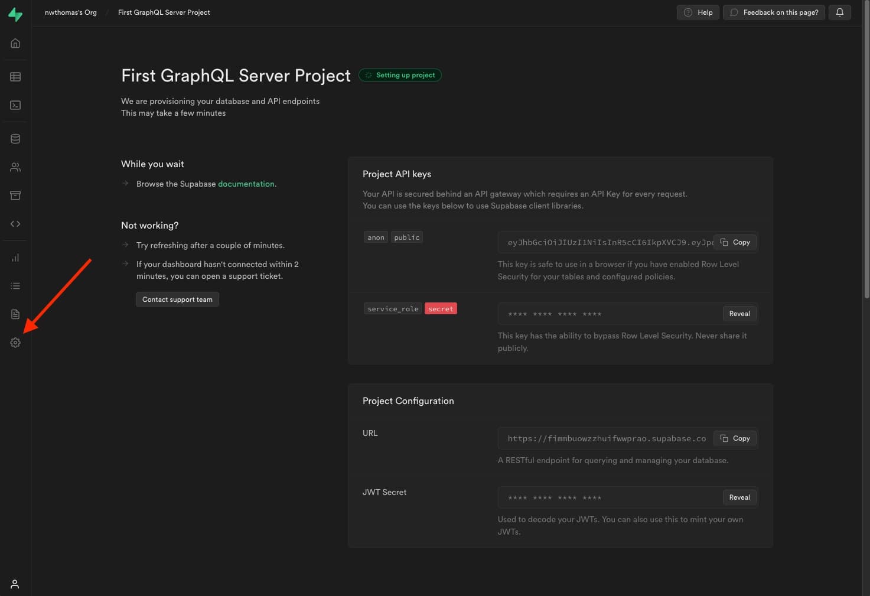Open the SQL Editor terminal icon
This screenshot has width=870, height=596.
15,105
